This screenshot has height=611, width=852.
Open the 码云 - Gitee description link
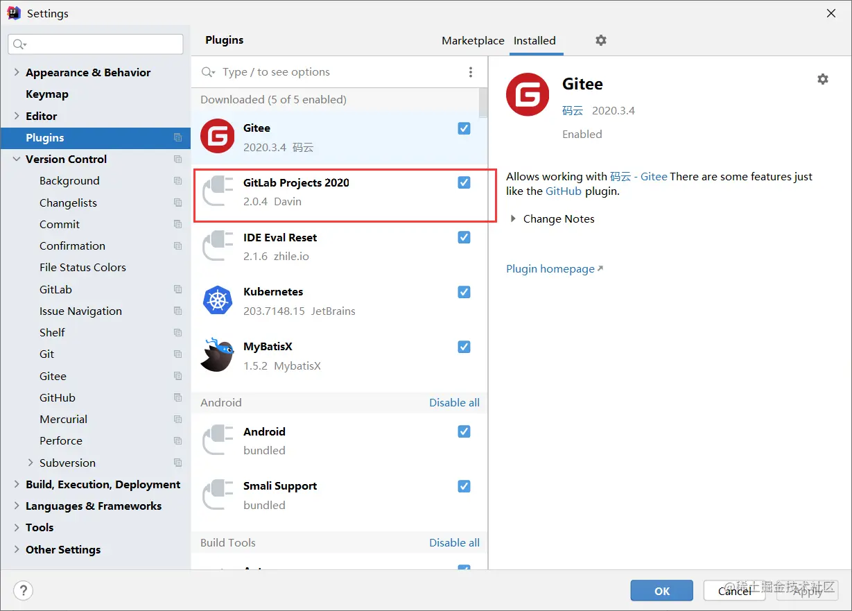point(638,176)
